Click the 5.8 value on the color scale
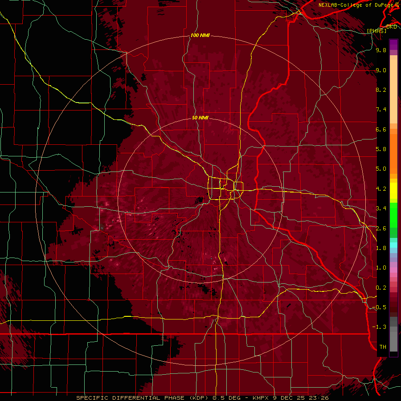 [381, 149]
